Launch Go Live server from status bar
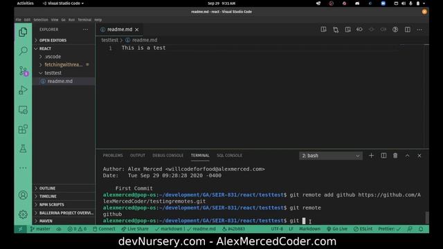The height and width of the screenshot is (249, 443). pyautogui.click(x=337, y=229)
